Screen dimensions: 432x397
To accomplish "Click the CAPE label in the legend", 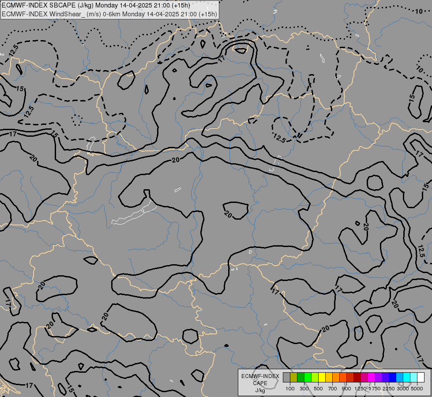I will [x=260, y=383].
